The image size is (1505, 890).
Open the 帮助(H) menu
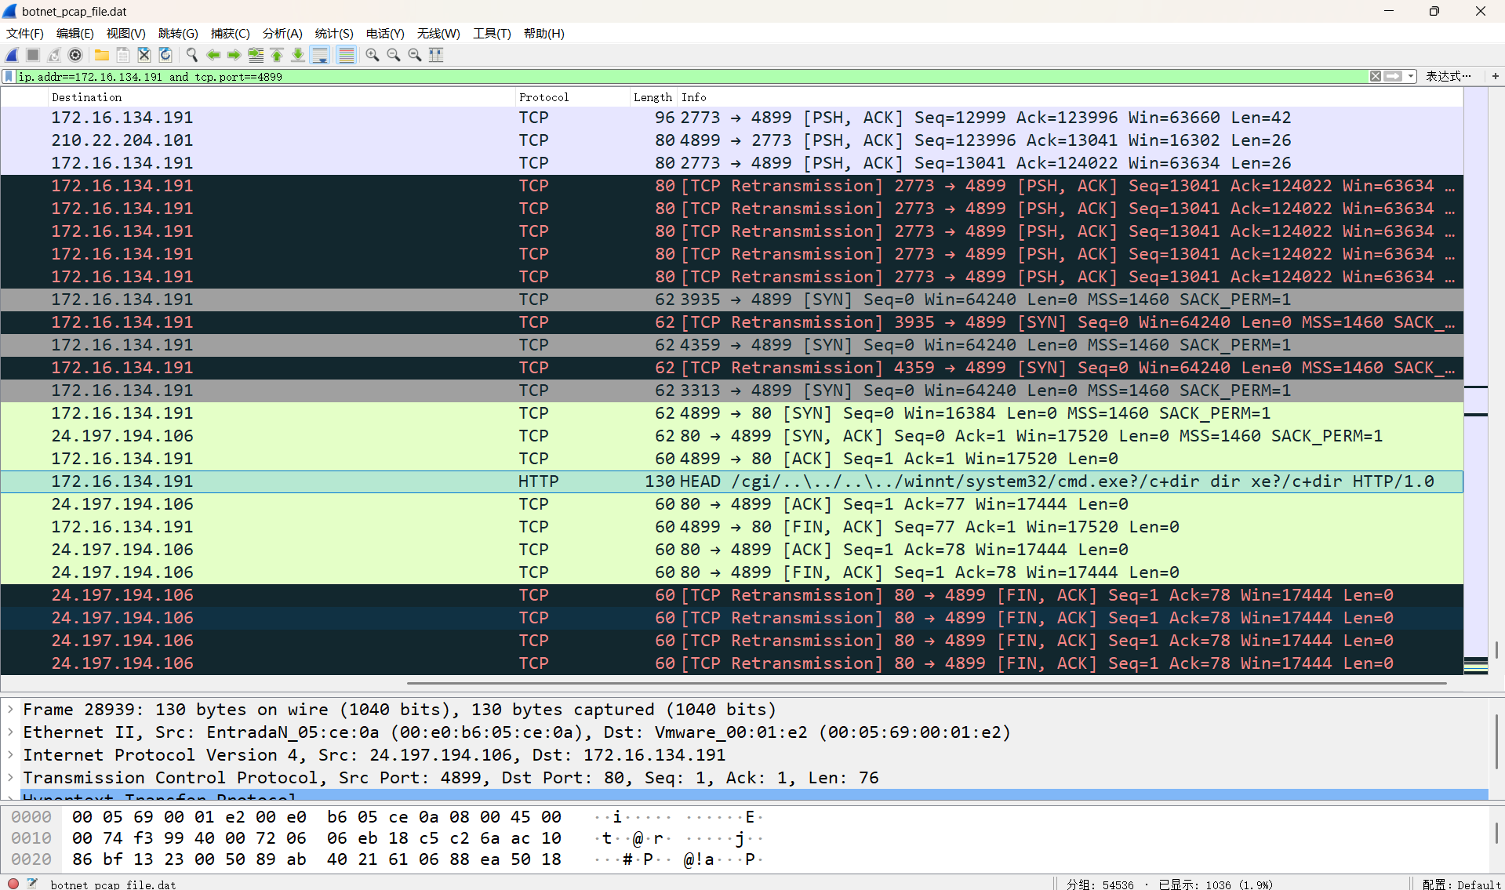click(544, 34)
